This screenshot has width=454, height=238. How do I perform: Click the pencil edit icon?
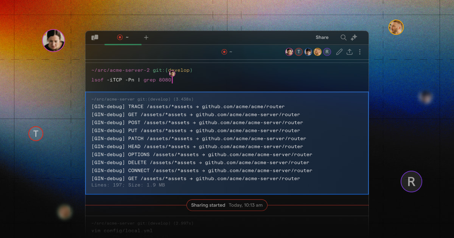click(x=339, y=52)
